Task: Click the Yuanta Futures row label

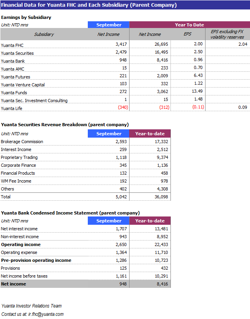Action: pyautogui.click(x=15, y=77)
